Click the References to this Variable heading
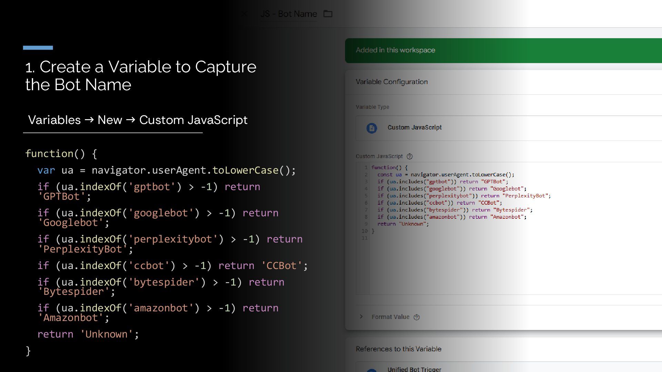The width and height of the screenshot is (662, 372). point(398,349)
